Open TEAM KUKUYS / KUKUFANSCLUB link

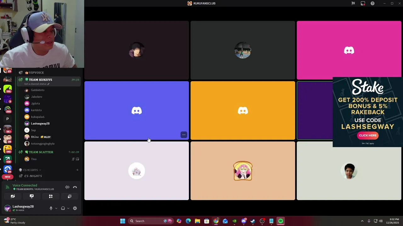pos(33,189)
